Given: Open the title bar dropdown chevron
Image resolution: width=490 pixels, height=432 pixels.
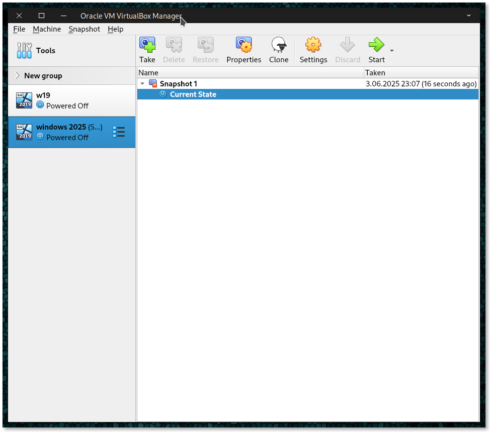Looking at the screenshot, I should [x=468, y=16].
